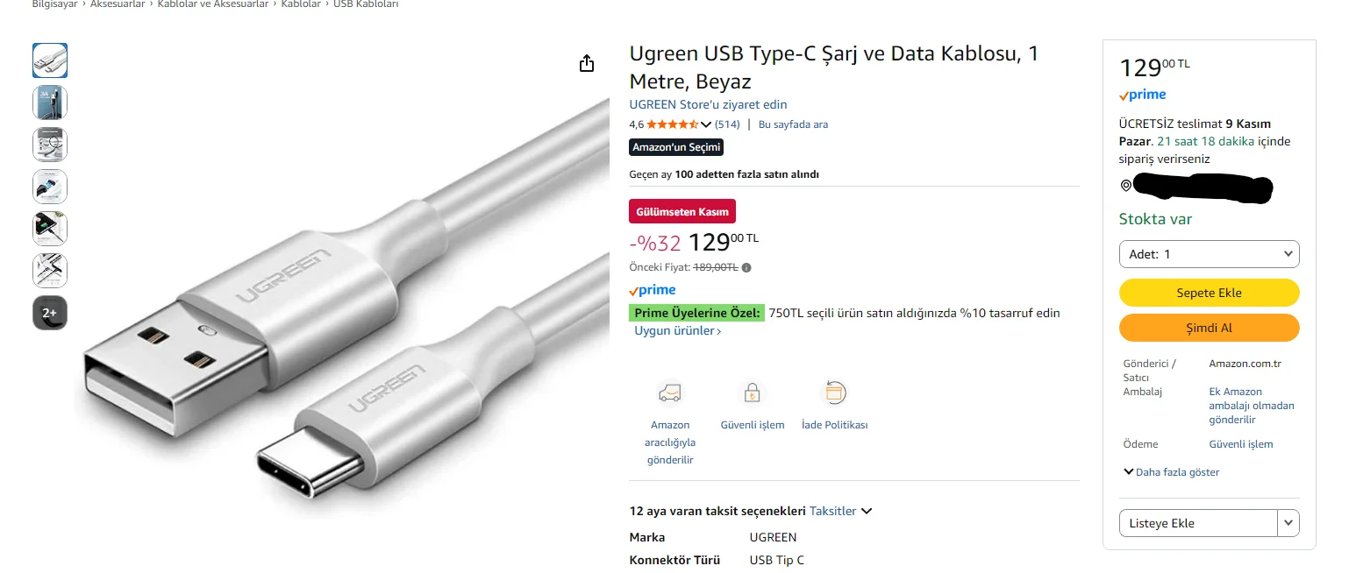Screen dimensions: 1356x573
Task: Click the star rating icons
Action: 672,124
